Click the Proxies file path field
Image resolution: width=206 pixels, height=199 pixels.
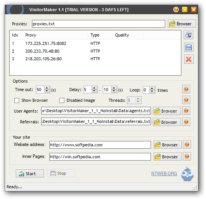pyautogui.click(x=99, y=24)
